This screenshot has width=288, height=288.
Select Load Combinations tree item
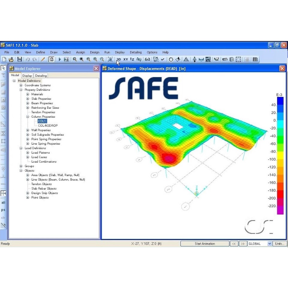tap(44, 162)
